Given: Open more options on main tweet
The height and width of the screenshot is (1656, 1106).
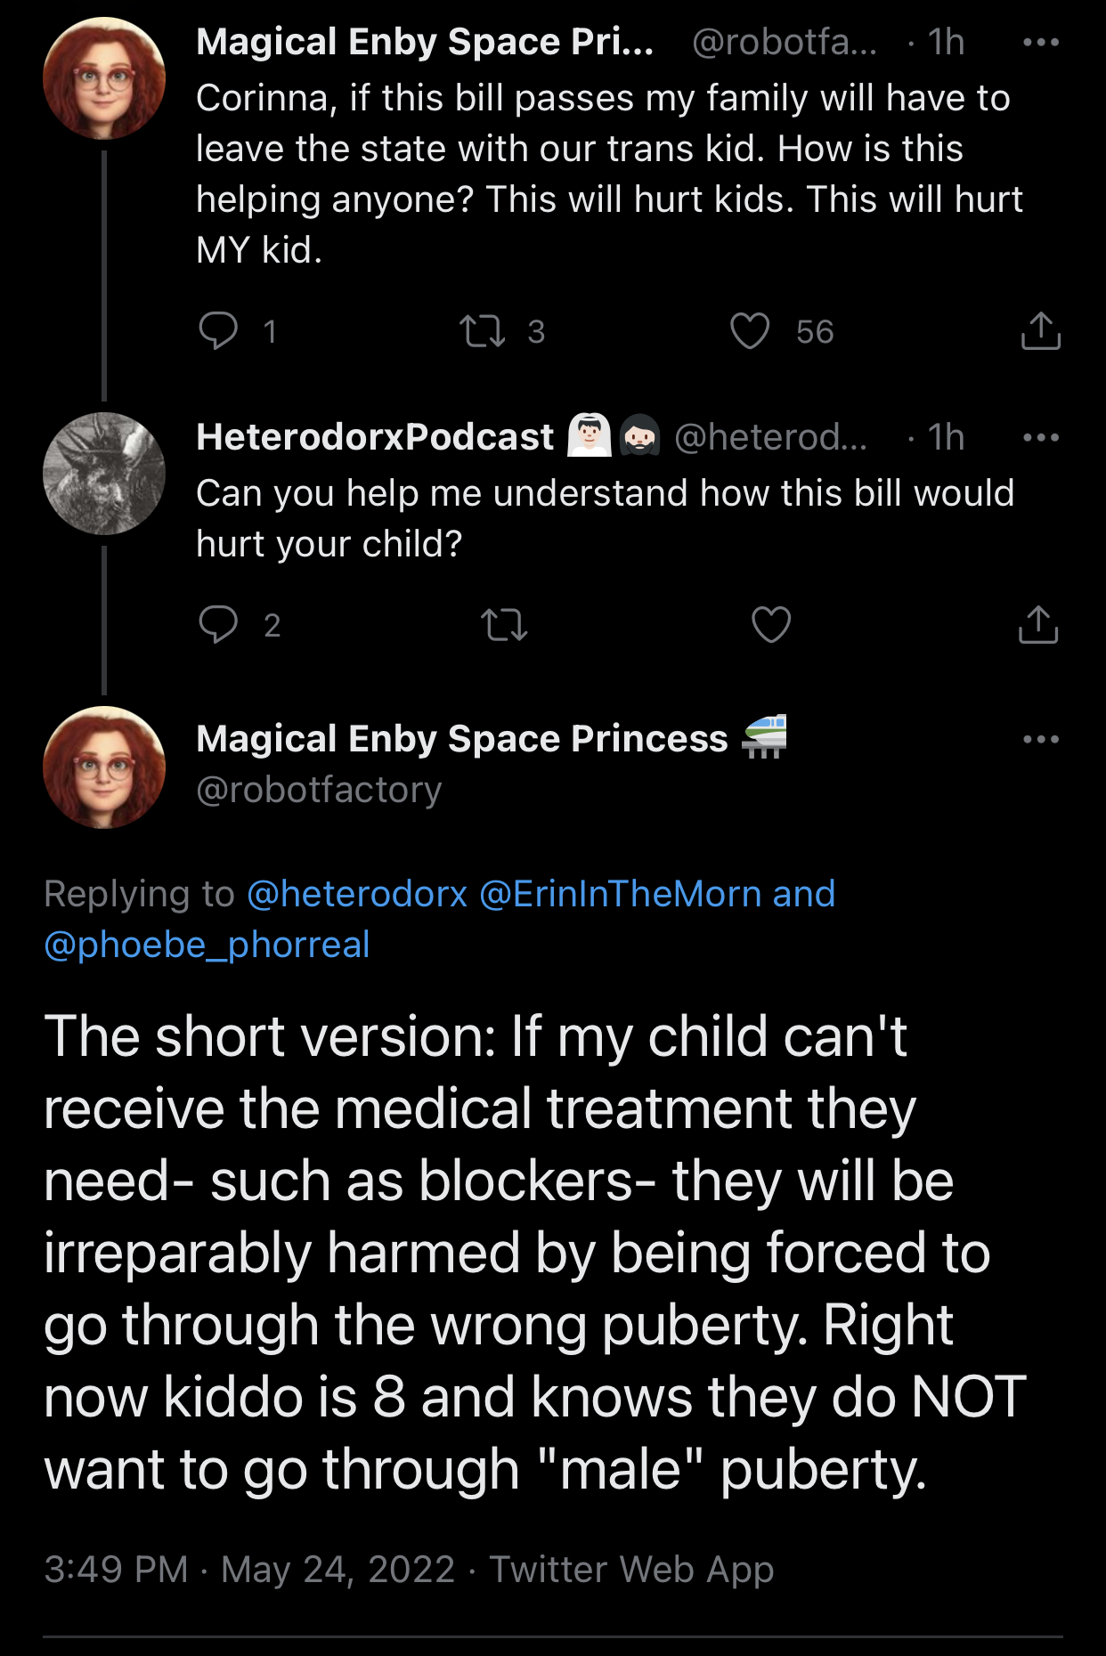Looking at the screenshot, I should pyautogui.click(x=1040, y=739).
